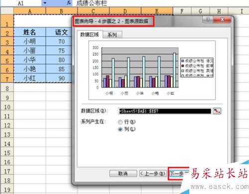Click the fx insert function icon
The width and height of the screenshot is (249, 194).
click(69, 2)
